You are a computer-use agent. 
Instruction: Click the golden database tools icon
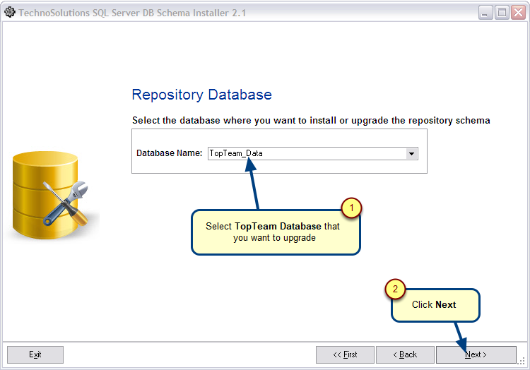50,196
